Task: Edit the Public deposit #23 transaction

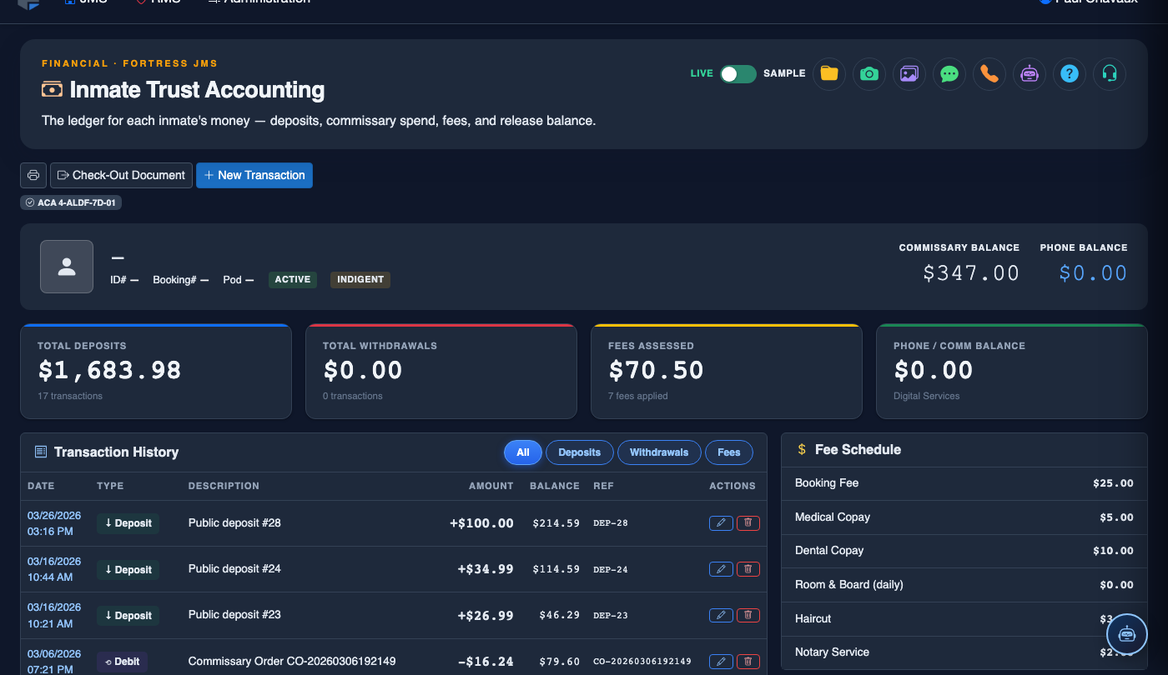Action: [x=721, y=615]
